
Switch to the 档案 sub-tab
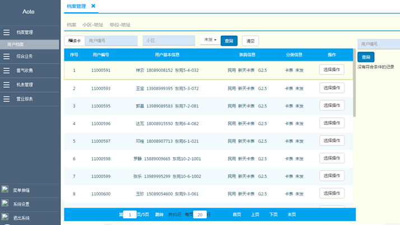point(72,25)
